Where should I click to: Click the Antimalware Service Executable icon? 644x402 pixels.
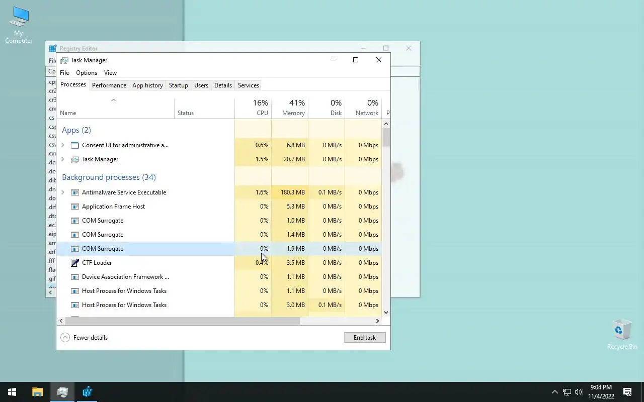75,192
